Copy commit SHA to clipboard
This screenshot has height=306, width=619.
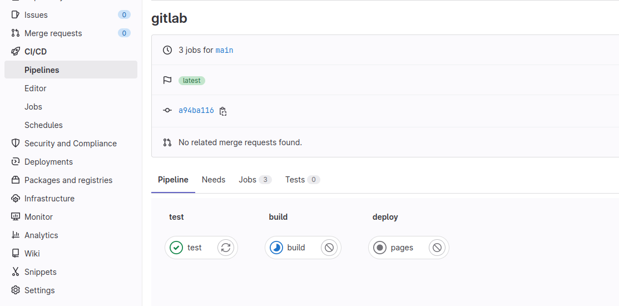[223, 111]
